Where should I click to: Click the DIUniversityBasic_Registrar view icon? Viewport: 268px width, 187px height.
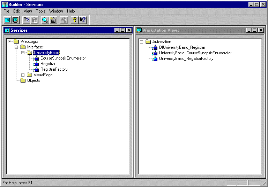click(x=155, y=47)
